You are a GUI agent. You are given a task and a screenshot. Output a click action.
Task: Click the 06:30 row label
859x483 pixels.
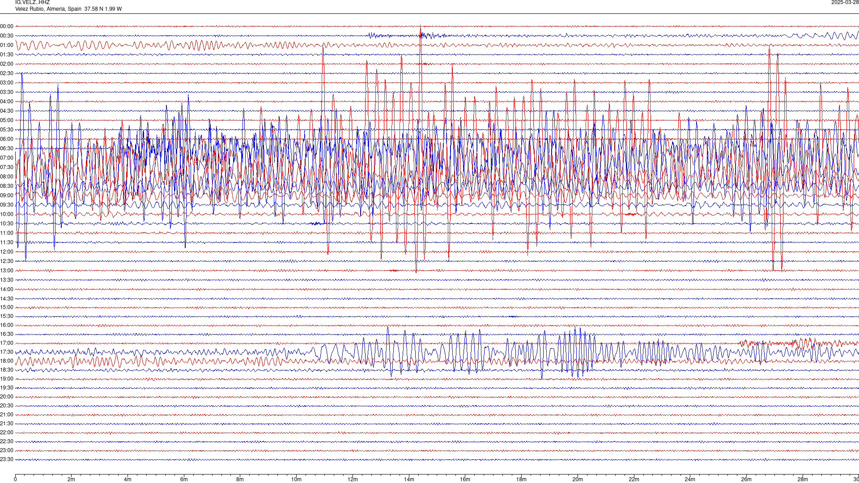coord(7,148)
